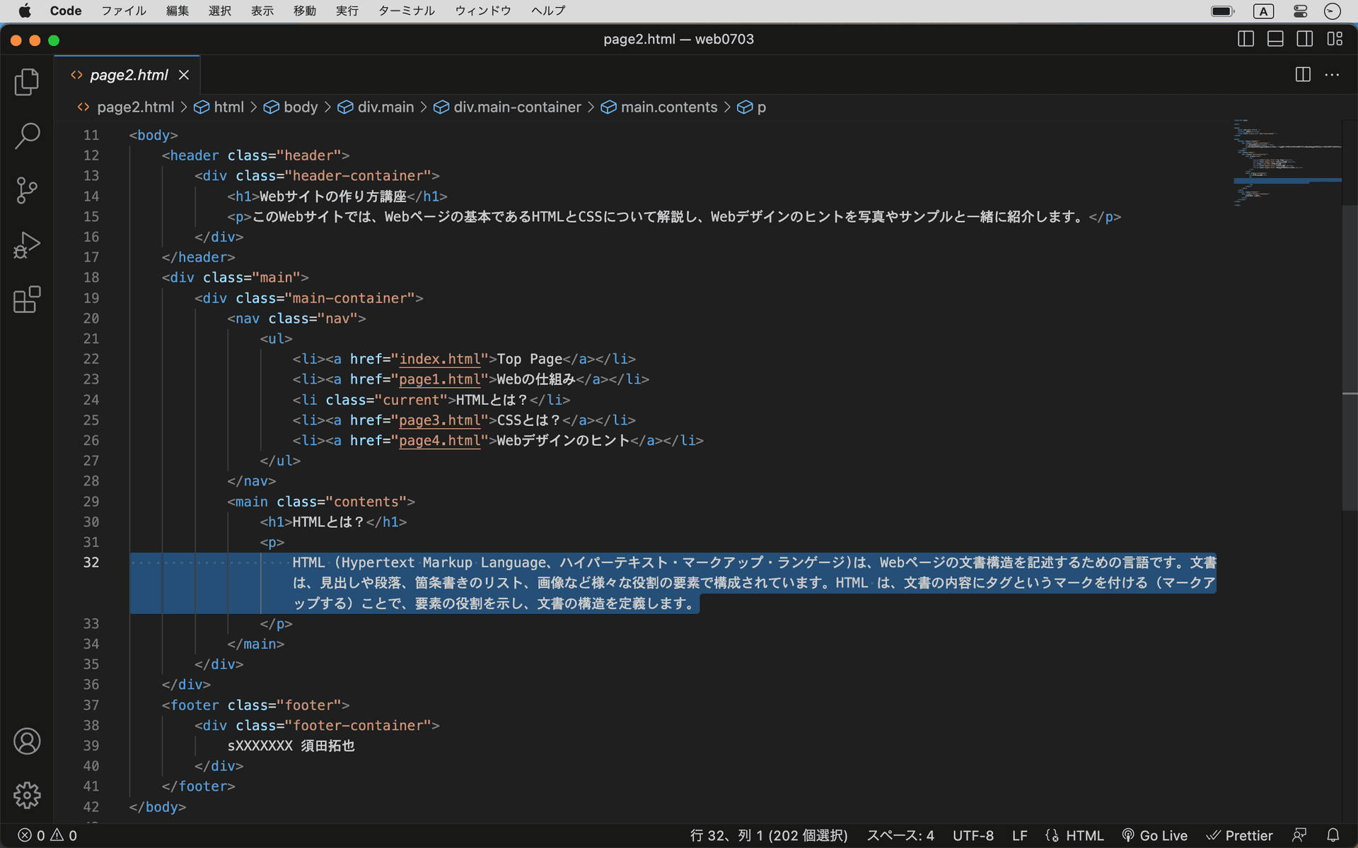
Task: Open the 実行 menu
Action: [347, 11]
